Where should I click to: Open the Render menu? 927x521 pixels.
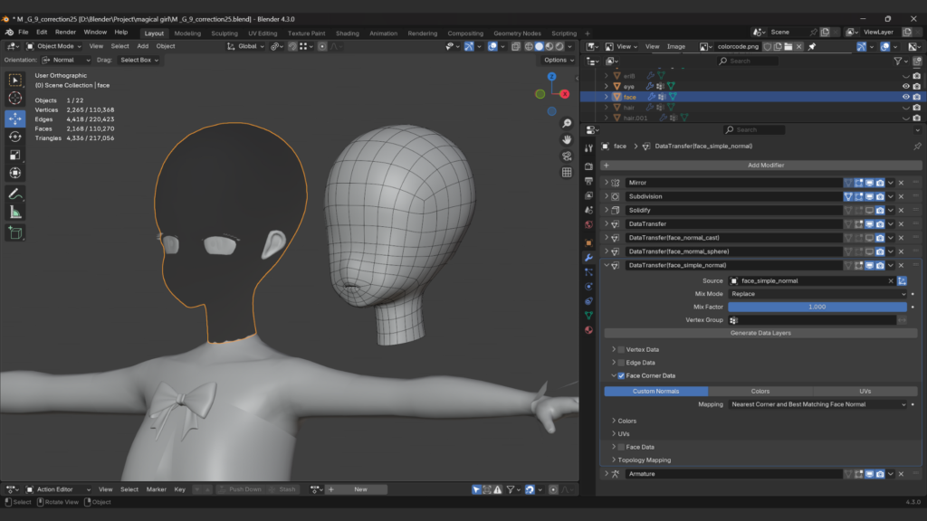pyautogui.click(x=65, y=32)
